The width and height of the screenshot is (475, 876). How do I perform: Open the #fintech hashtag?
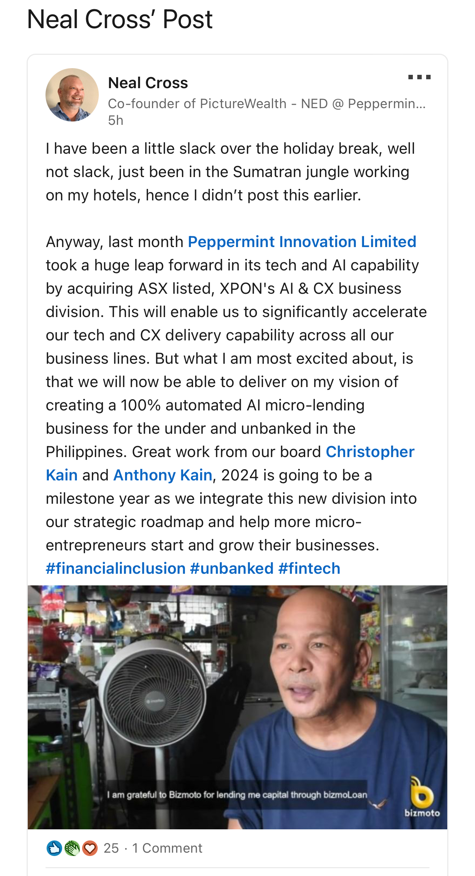coord(309,568)
